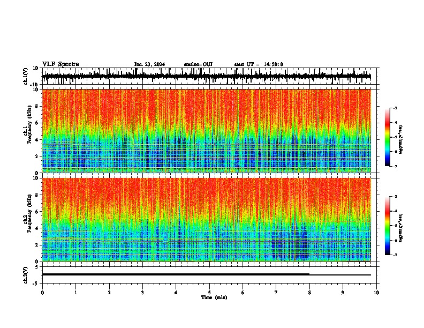Click the ch.1 spectrogram colorbar
Screen dimensions: 424x328
[388, 137]
